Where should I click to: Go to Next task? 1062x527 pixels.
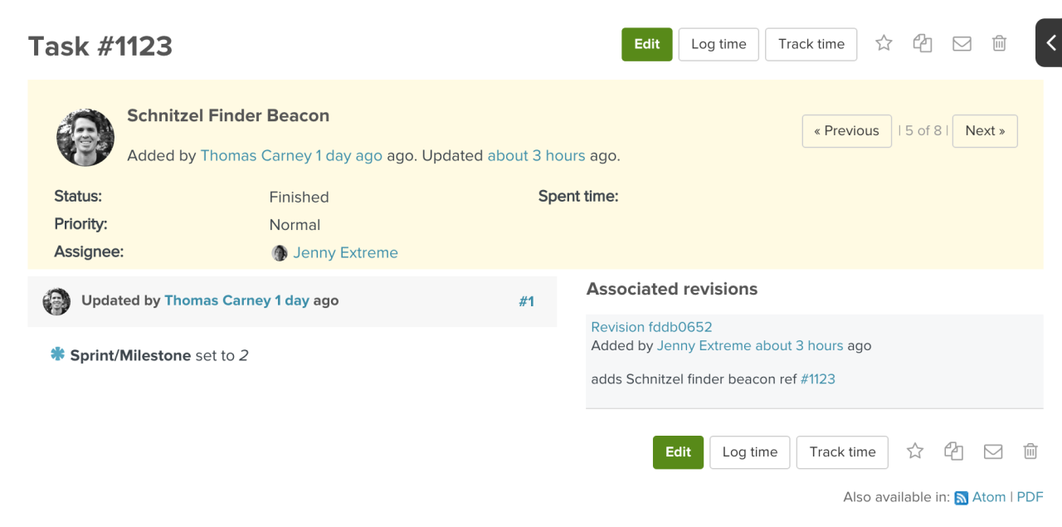click(x=985, y=131)
